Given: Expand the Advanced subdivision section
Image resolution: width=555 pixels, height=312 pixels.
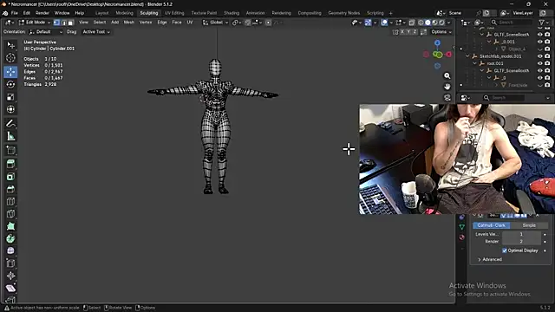Looking at the screenshot, I should (490, 259).
